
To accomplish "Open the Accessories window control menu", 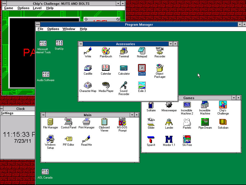I will click(x=80, y=44).
